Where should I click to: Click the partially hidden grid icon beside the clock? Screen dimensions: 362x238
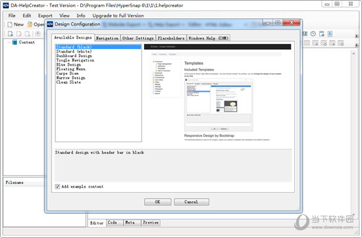(305, 34)
